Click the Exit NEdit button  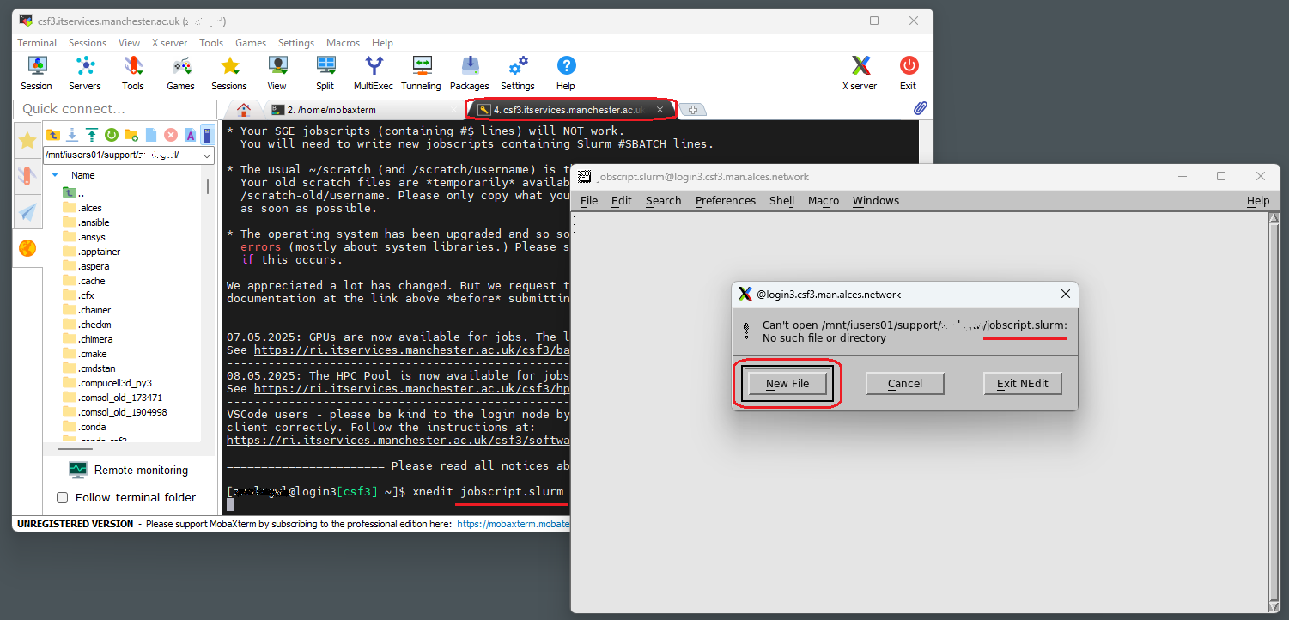click(x=1022, y=384)
